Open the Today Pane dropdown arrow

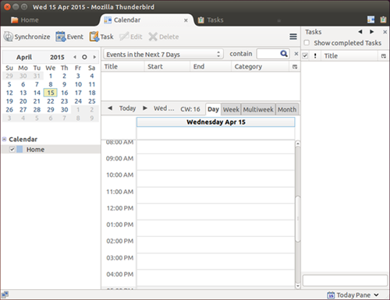point(377,295)
